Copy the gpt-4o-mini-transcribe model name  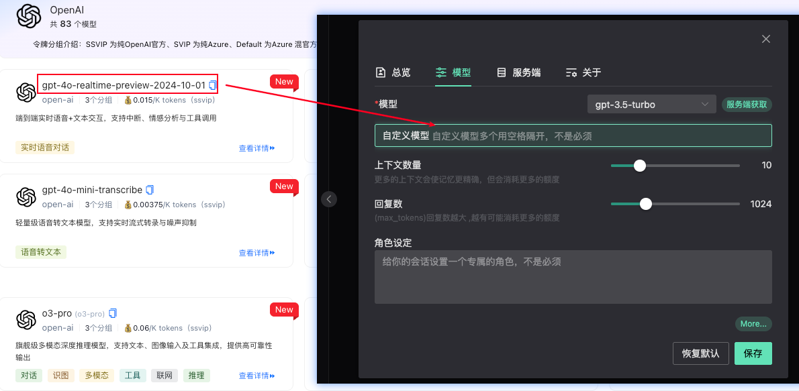point(150,189)
